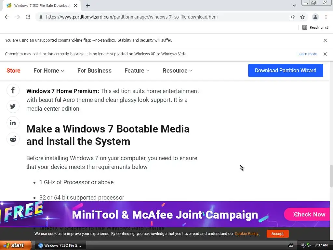Click the 1 GHz of Processor bullet

(76, 182)
